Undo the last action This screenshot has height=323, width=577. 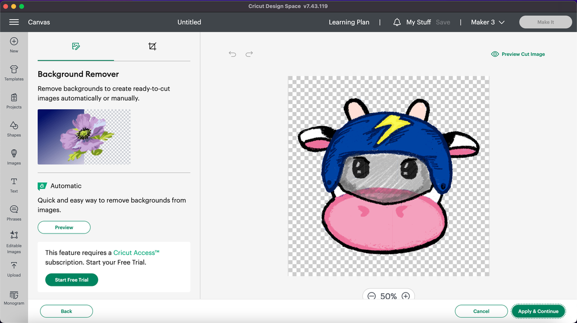point(232,54)
